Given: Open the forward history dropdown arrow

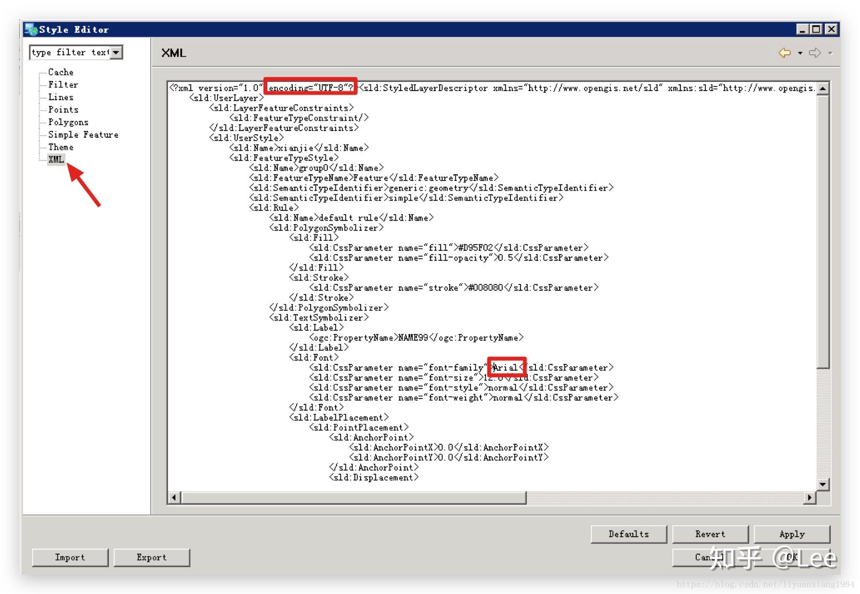Looking at the screenshot, I should (x=830, y=53).
